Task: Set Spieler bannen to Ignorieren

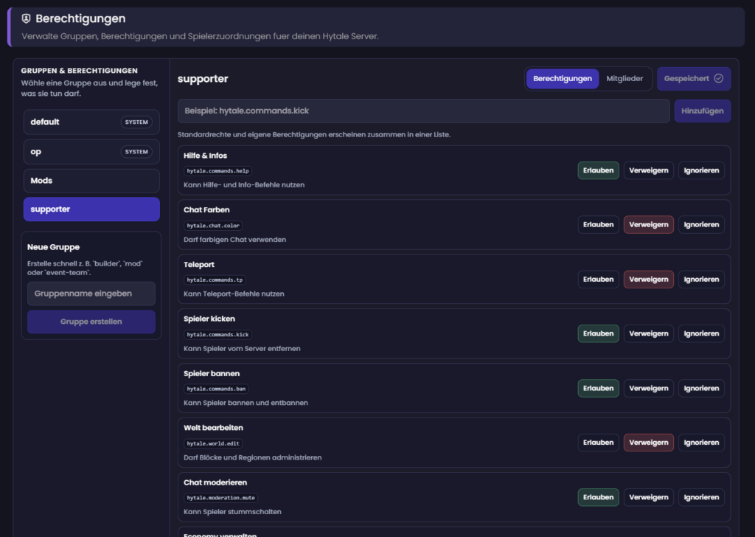Action: click(701, 388)
